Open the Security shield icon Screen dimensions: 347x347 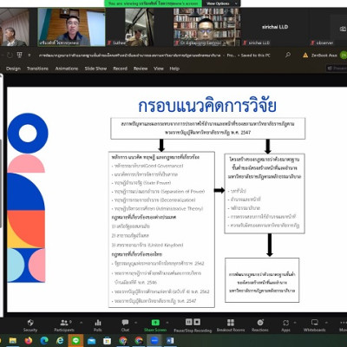point(30,323)
